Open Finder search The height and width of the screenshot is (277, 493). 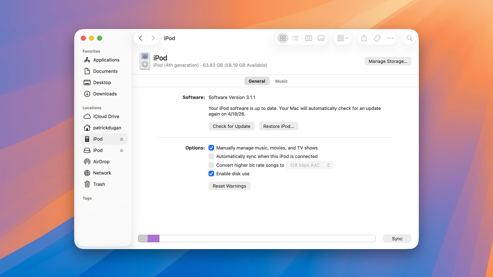[409, 38]
